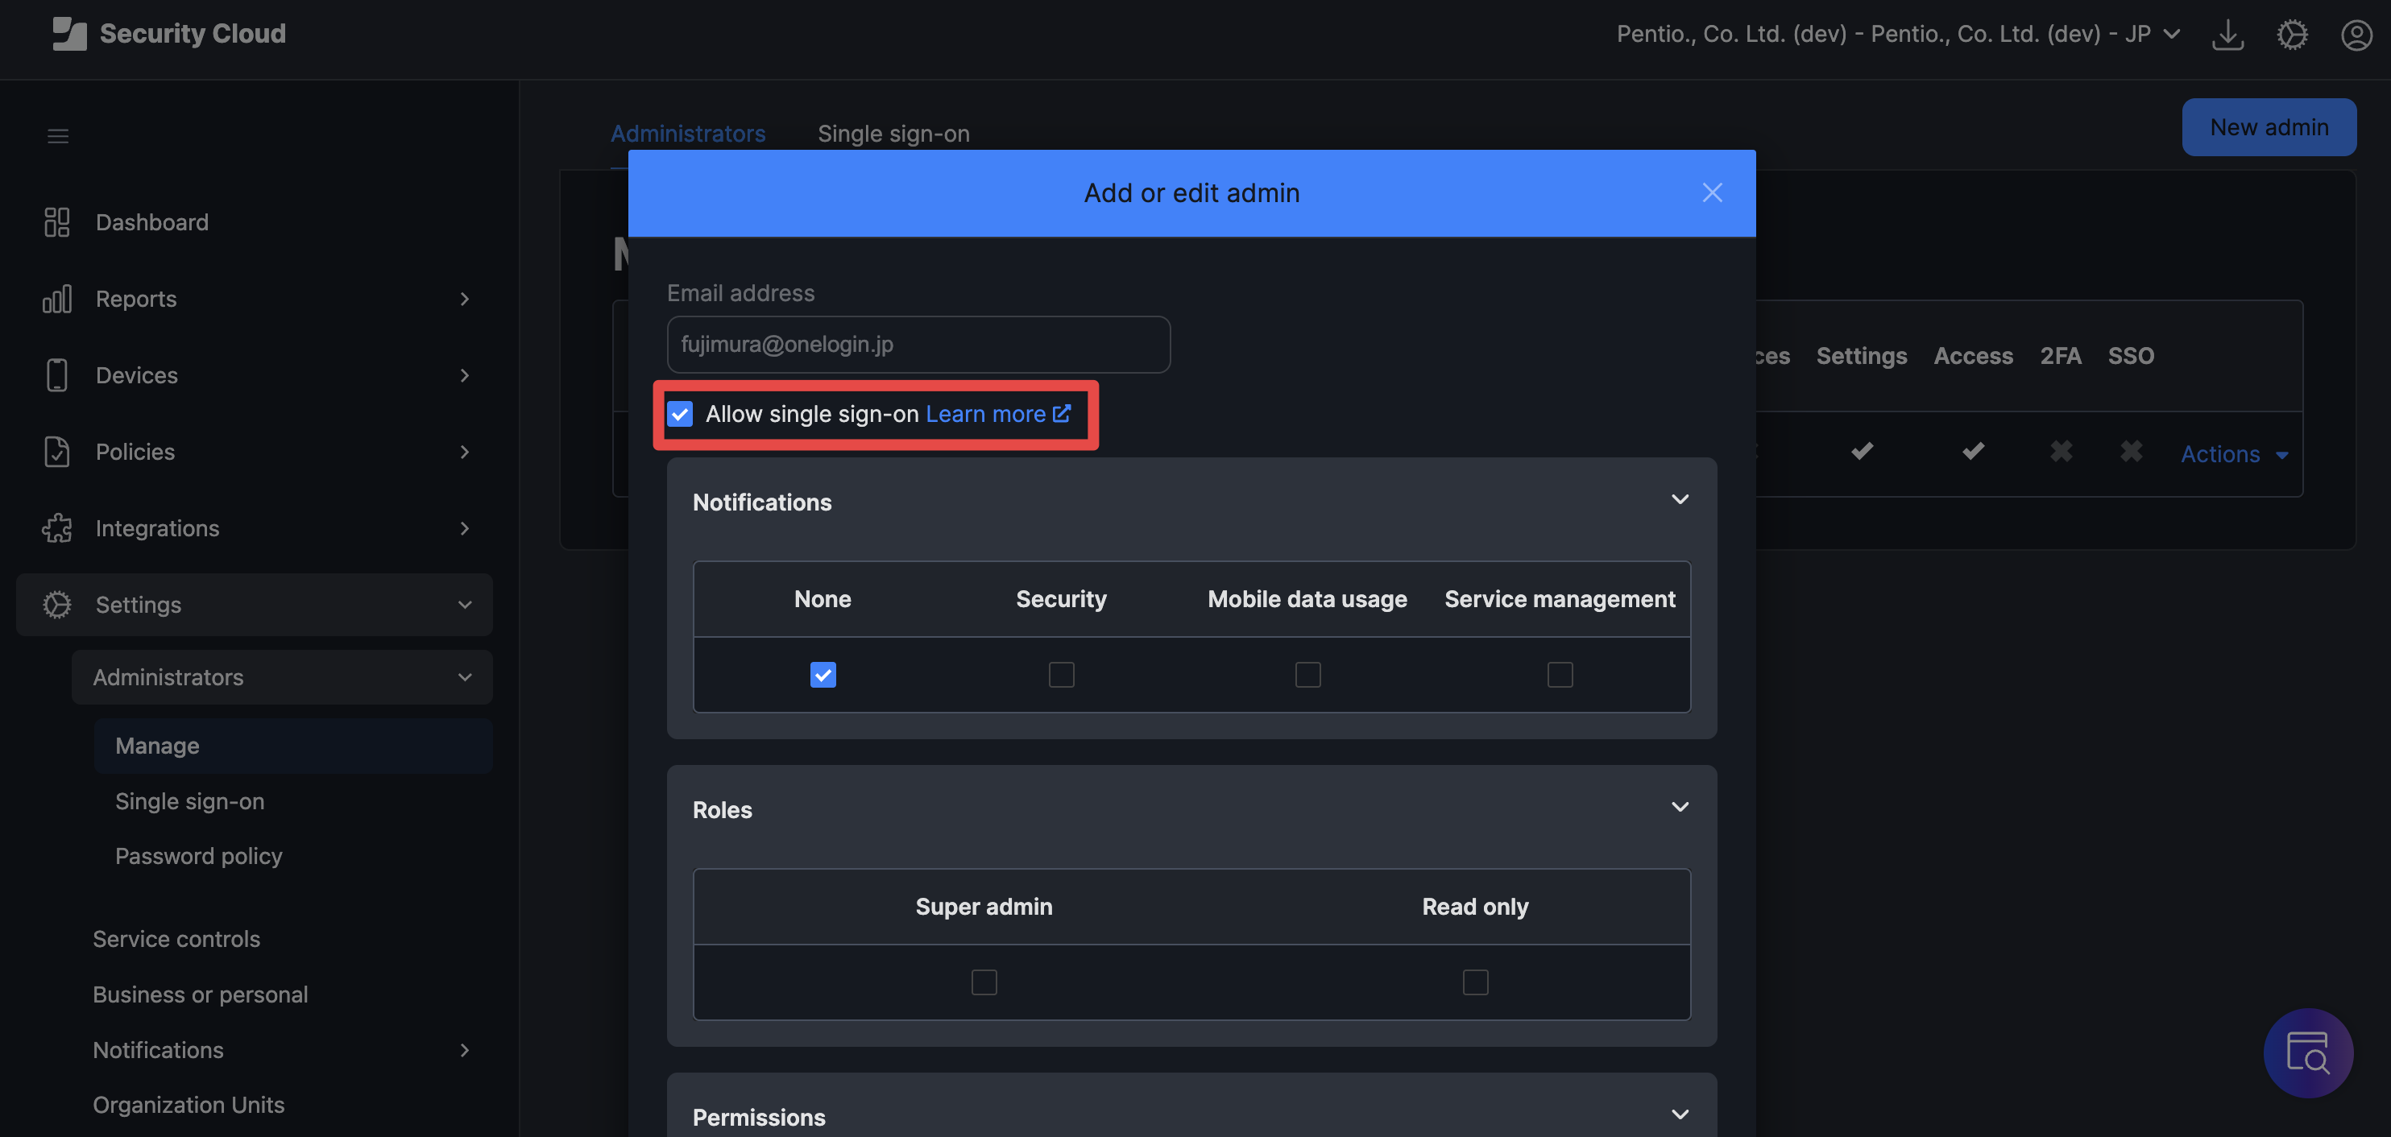The image size is (2391, 1137).
Task: Open the organization selector dropdown
Action: [1898, 33]
